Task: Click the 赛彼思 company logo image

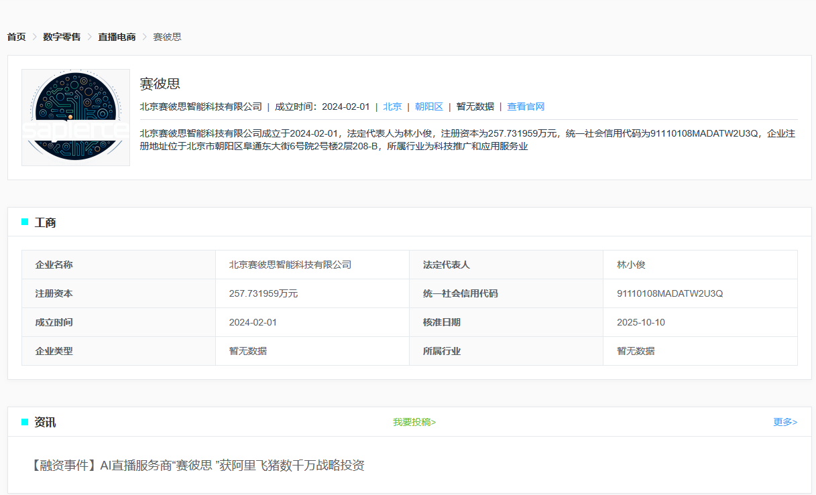Action: pyautogui.click(x=76, y=117)
